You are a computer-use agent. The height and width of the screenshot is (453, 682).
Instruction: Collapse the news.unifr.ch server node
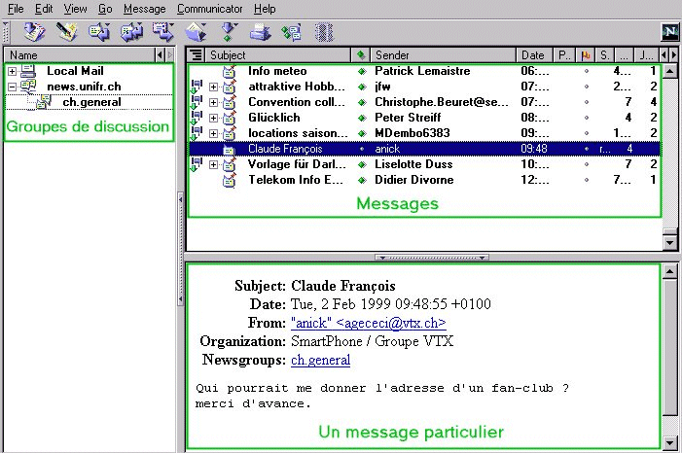pyautogui.click(x=12, y=87)
